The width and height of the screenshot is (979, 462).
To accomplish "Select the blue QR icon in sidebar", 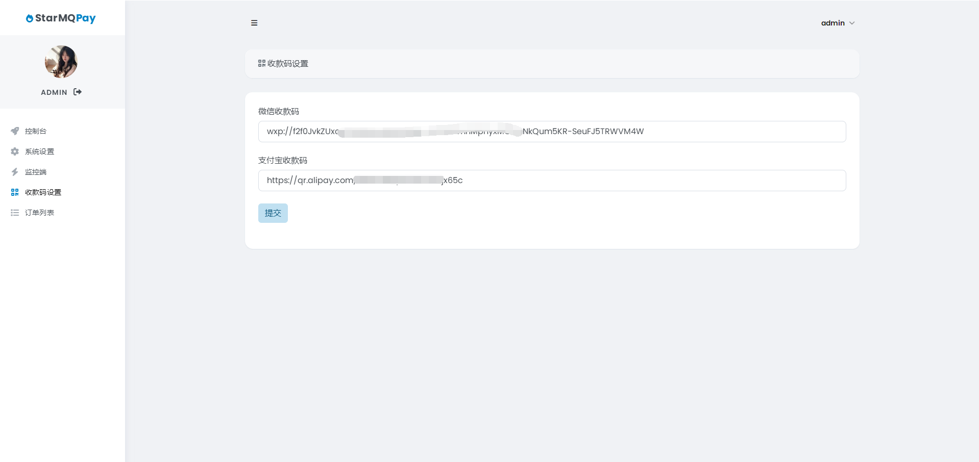I will [x=15, y=192].
